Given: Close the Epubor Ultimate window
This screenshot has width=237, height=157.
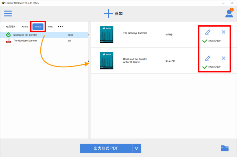Looking at the screenshot, I should pyautogui.click(x=232, y=3).
